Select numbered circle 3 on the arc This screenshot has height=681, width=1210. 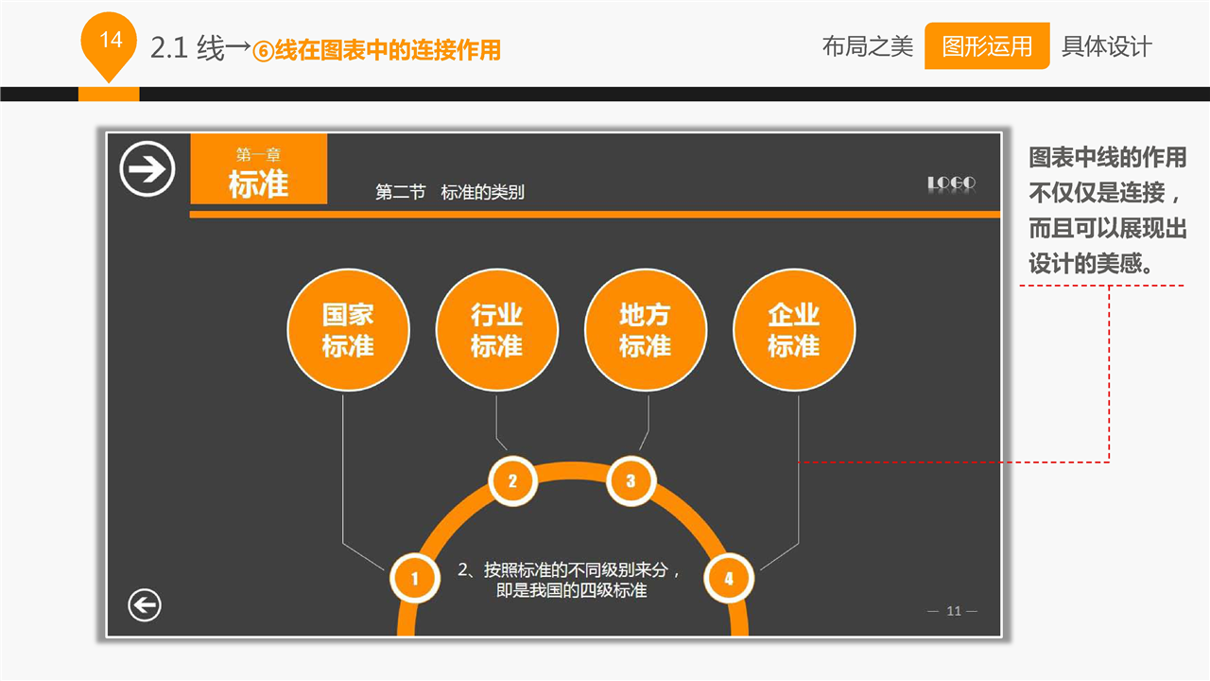[x=631, y=480]
